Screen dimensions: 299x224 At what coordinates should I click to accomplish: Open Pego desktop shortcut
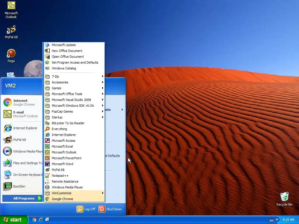click(x=11, y=56)
